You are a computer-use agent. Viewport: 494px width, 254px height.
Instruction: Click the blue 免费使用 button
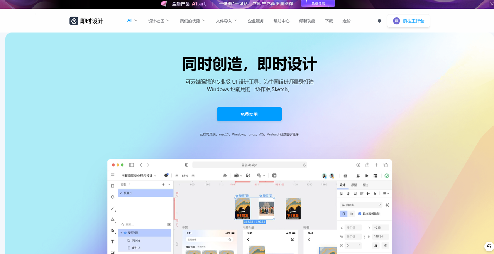(x=249, y=114)
